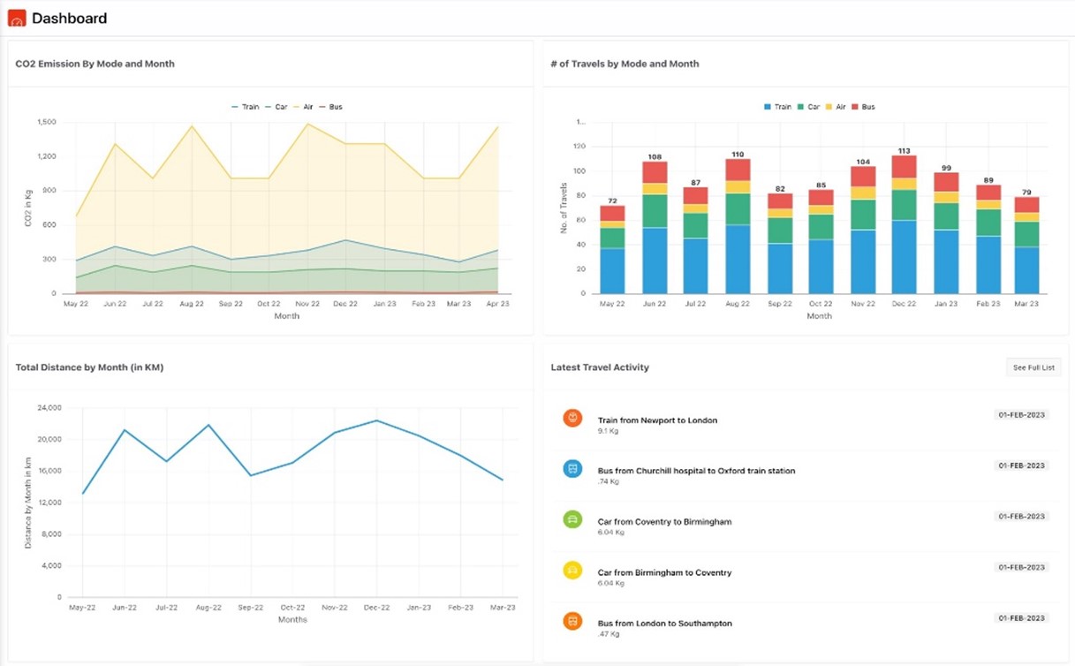Open the Train from Newport to London entry
Image resolution: width=1075 pixels, height=666 pixels.
(657, 420)
